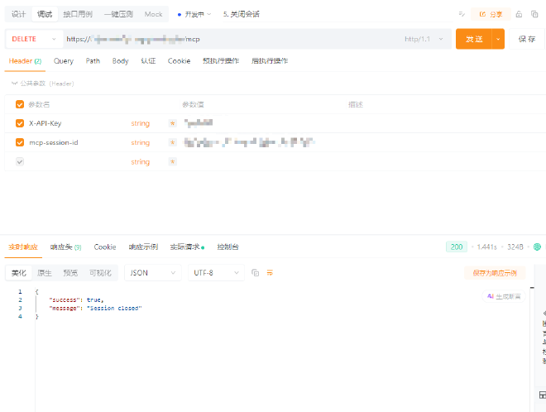The image size is (546, 412).
Task: Click the request URL input field
Action: (232, 39)
